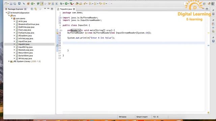Click the Smart Insert status bar field
Viewport: 216px width, 121px height.
[x=142, y=117]
